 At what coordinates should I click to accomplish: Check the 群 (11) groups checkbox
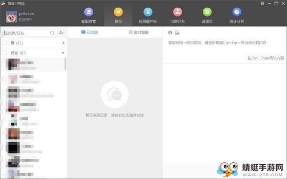point(4,43)
